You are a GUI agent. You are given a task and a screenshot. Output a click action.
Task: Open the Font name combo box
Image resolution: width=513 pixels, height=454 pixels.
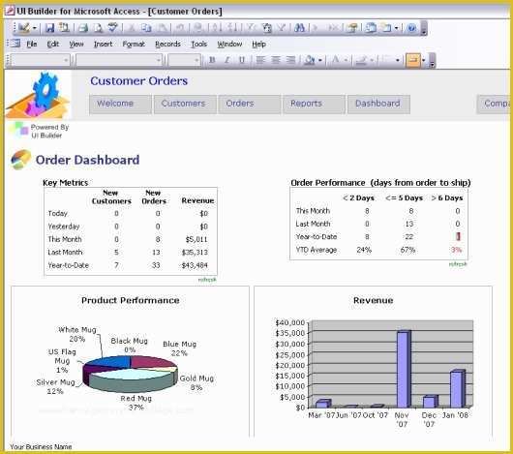tap(119, 60)
